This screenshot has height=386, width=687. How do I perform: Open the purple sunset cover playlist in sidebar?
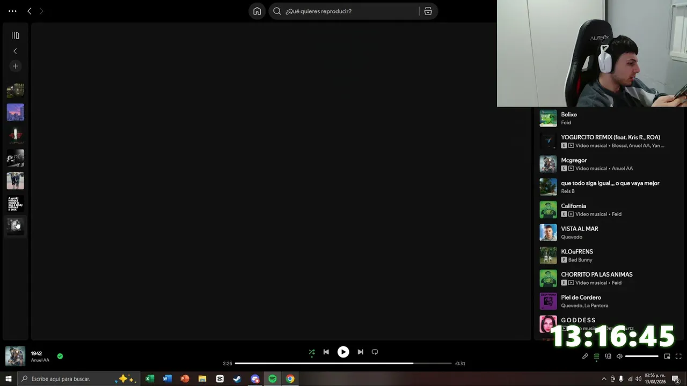(x=15, y=113)
